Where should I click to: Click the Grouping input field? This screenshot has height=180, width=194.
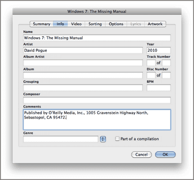[x=83, y=88]
